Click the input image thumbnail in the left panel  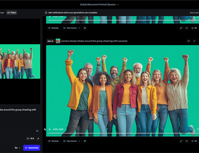[20, 62]
